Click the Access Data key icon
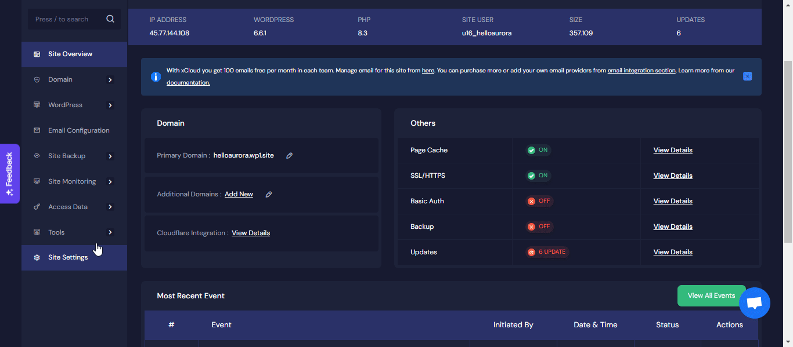793x347 pixels. click(x=36, y=207)
